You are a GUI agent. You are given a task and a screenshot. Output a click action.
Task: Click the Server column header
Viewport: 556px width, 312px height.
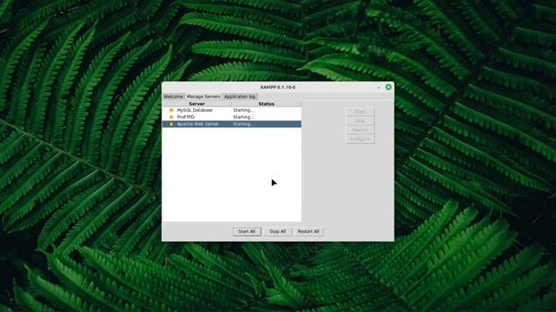tap(197, 104)
